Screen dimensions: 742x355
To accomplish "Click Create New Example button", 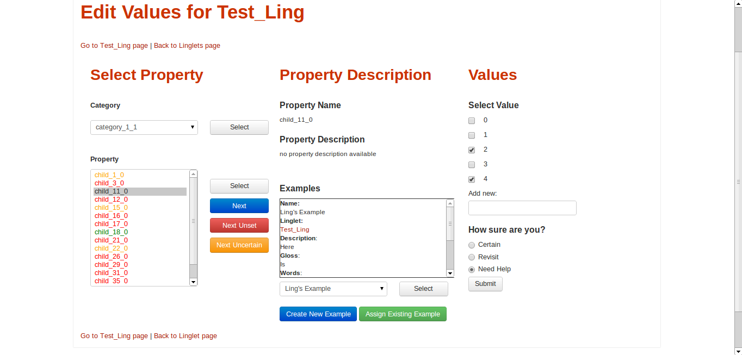I will pos(318,314).
